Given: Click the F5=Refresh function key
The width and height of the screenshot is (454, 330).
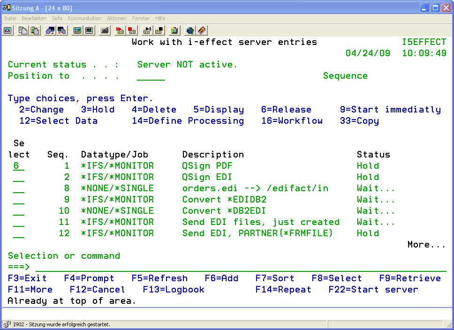Looking at the screenshot, I should click(x=159, y=278).
